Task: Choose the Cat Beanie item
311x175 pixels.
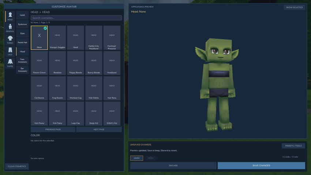Action: click(x=39, y=88)
